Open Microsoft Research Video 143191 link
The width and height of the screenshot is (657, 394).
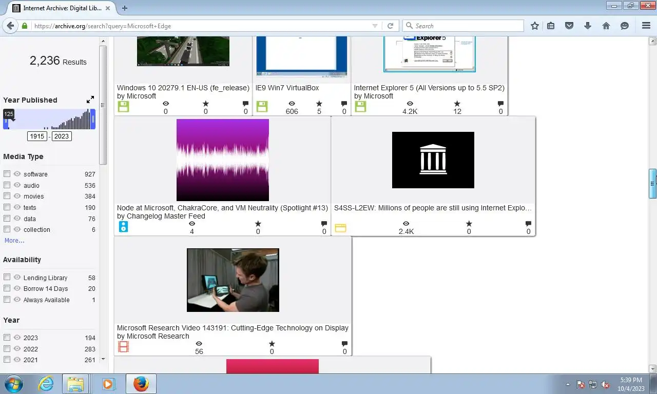point(233,328)
